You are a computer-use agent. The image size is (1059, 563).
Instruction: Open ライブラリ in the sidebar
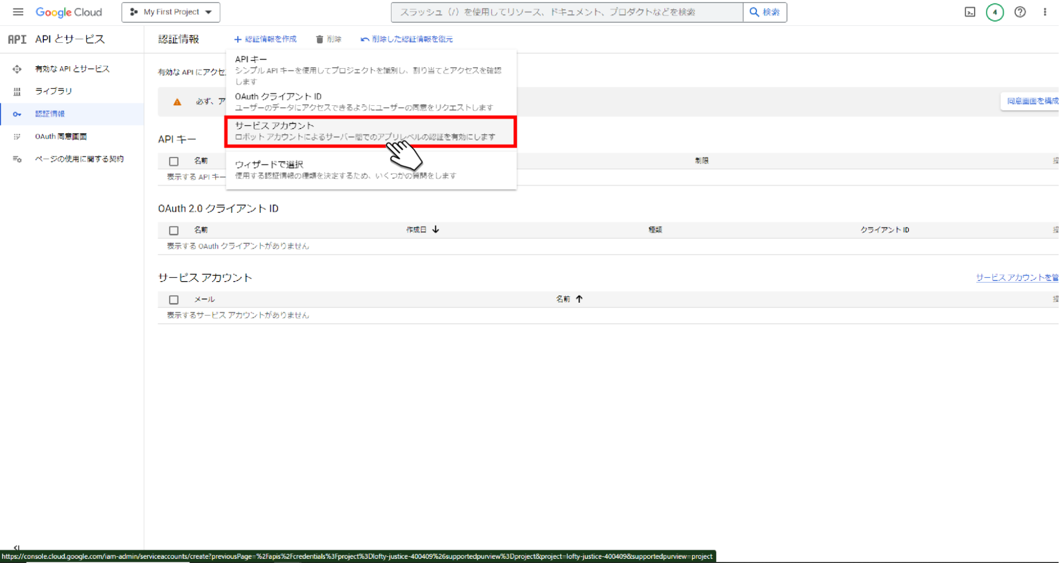(72, 92)
